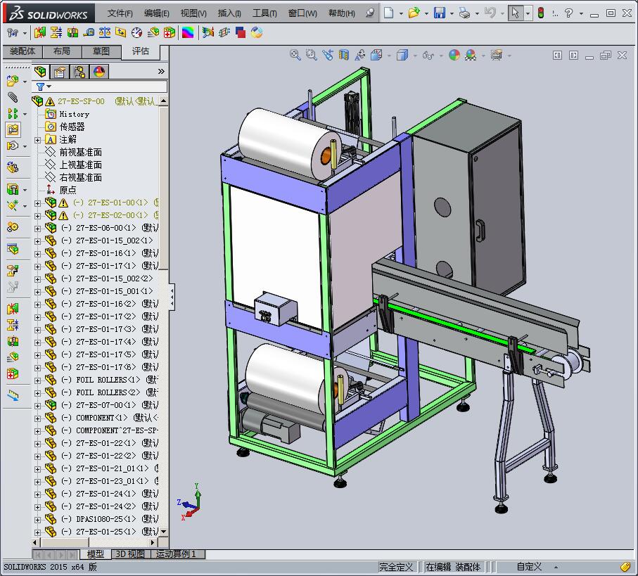Open Symmetry Check tool icon
638x576 pixels.
pyautogui.click(x=208, y=32)
